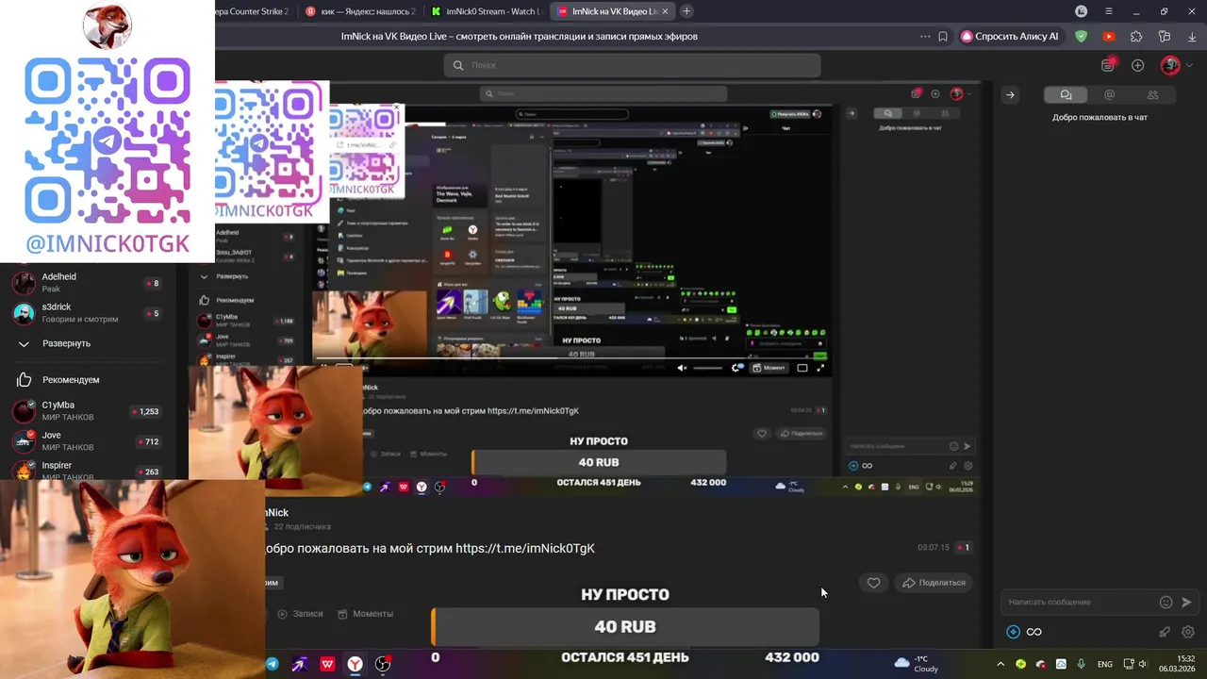Screen dimensions: 1207x679
Task: Open the Моменты tab under the stream
Action: (x=365, y=614)
